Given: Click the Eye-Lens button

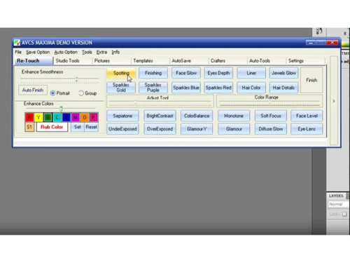Looking at the screenshot, I should tap(307, 129).
